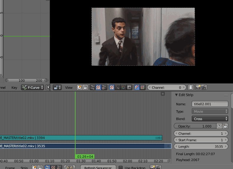Click the Refresh Sequencer button

point(98,167)
